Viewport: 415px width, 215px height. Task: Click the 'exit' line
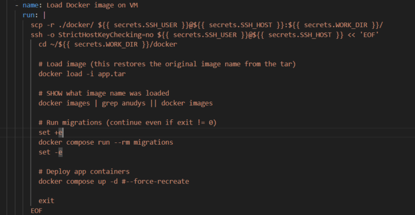46,201
